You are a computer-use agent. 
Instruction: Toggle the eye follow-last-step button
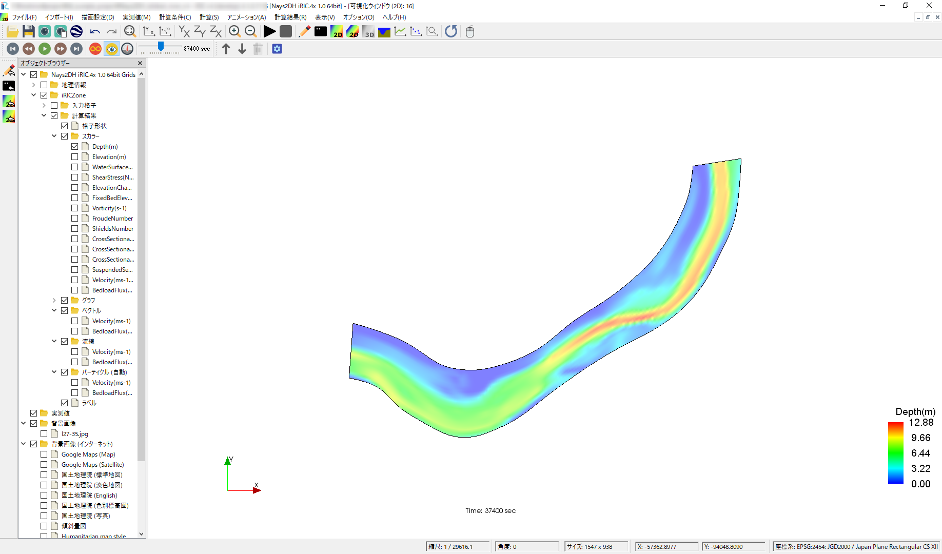point(111,49)
